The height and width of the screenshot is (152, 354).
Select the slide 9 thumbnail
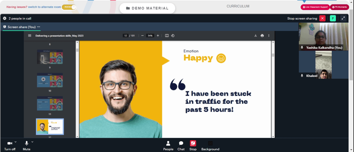[x=50, y=57]
